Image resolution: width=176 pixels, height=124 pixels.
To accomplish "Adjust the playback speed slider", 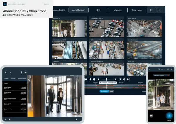I will coord(107,79).
